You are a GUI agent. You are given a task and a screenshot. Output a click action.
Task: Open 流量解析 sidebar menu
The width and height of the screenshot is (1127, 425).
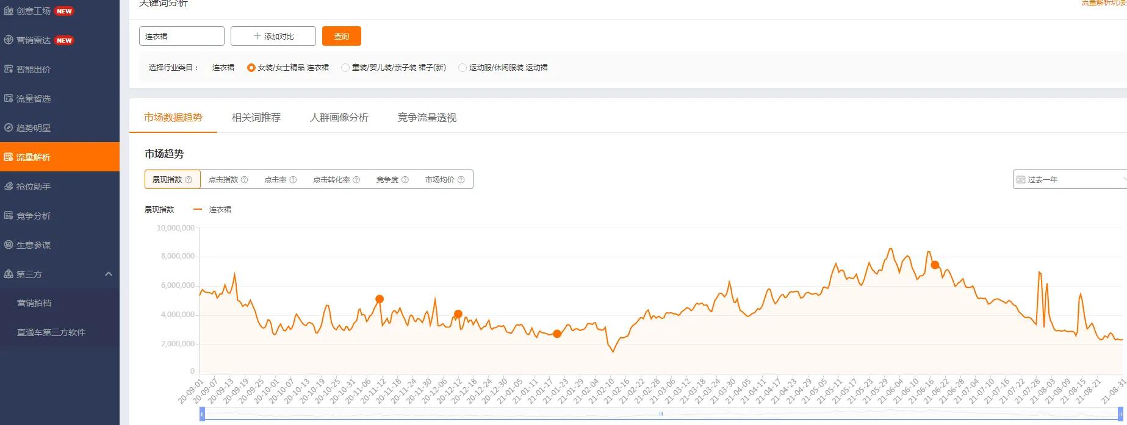pyautogui.click(x=60, y=157)
